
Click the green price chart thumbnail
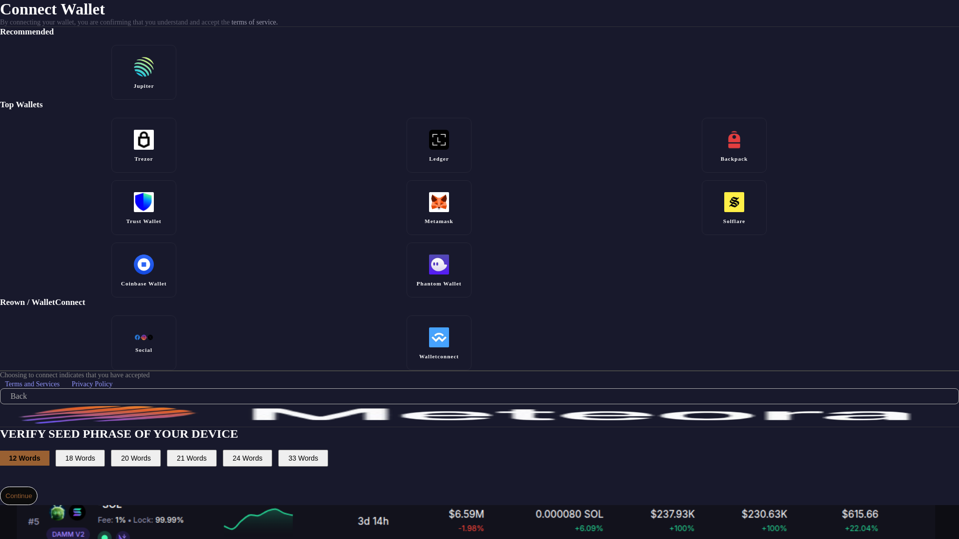tap(258, 520)
